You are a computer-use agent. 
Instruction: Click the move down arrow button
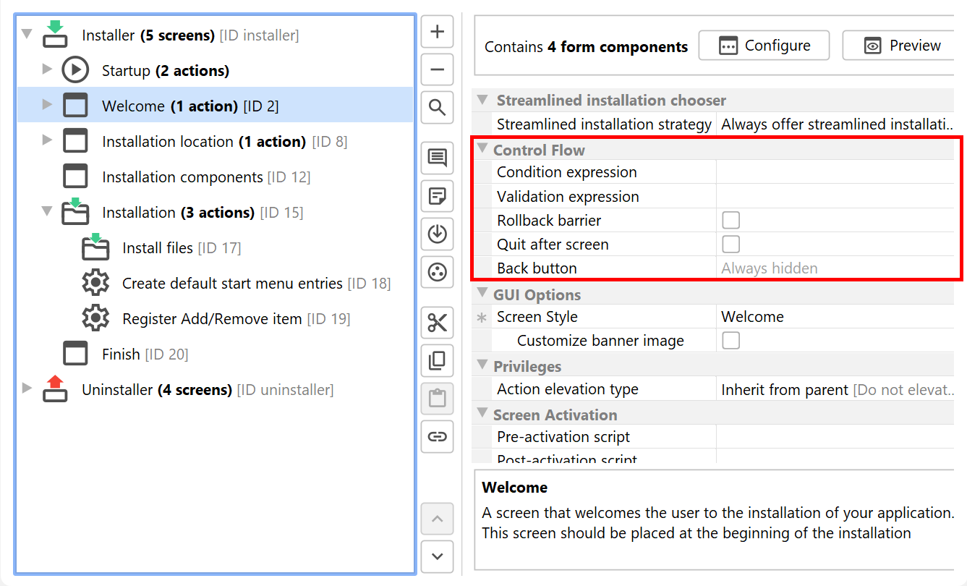[x=437, y=556]
